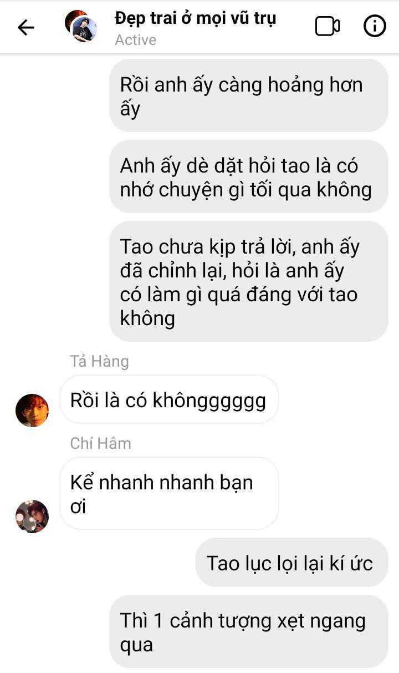Tap empty chat area beside Tả Hàng's message
The width and height of the screenshot is (399, 673).
click(337, 399)
